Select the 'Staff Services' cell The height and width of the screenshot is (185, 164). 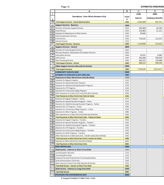[89, 58]
